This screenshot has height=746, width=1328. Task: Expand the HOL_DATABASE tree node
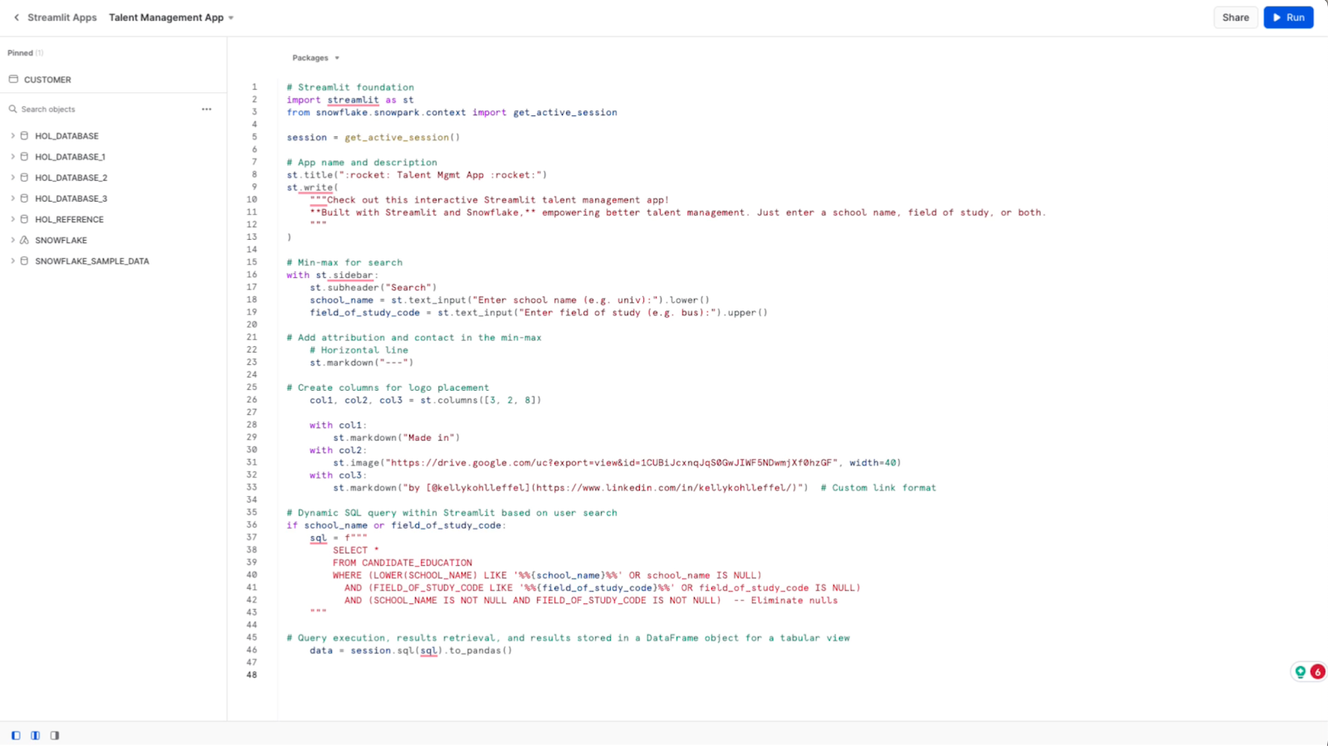(12, 136)
